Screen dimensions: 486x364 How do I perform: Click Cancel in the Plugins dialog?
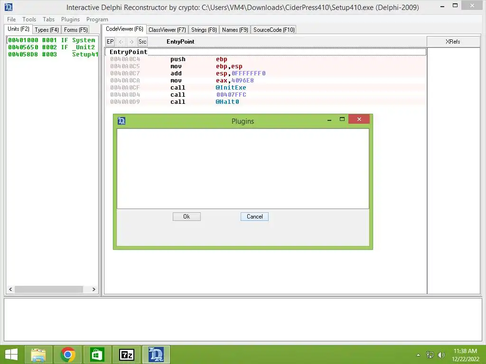pos(254,217)
